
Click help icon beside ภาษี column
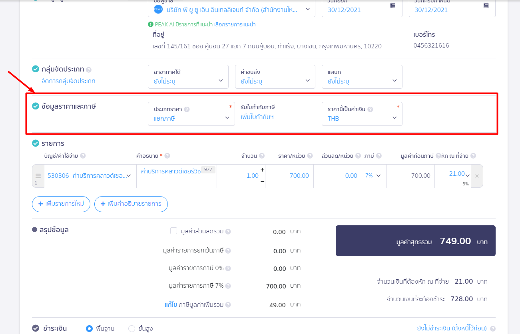tap(379, 156)
